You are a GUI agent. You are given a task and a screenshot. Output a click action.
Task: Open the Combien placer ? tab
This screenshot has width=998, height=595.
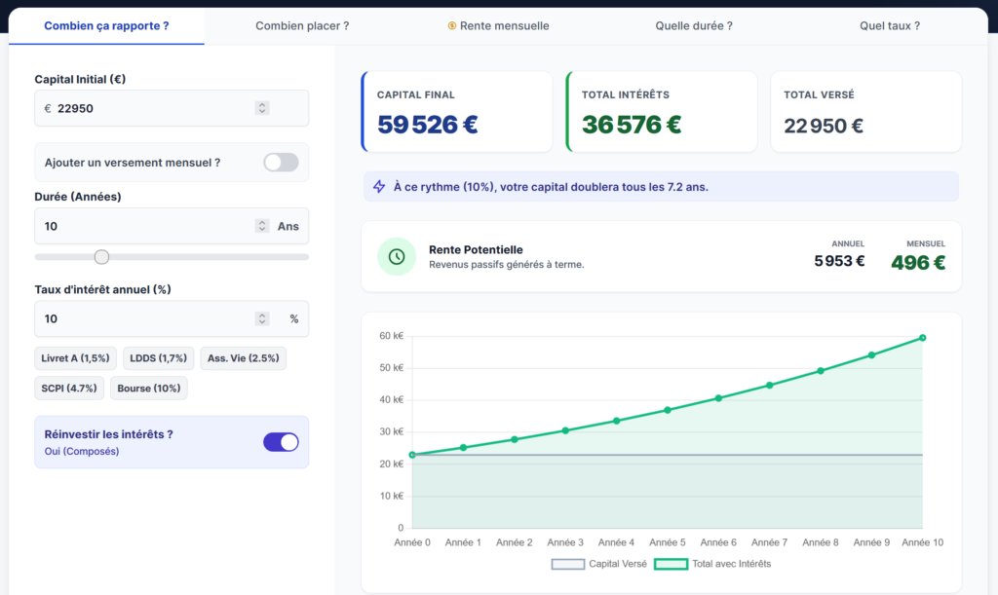302,26
